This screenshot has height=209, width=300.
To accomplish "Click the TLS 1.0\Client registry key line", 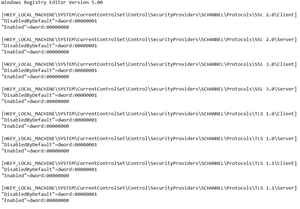I will (x=149, y=114).
